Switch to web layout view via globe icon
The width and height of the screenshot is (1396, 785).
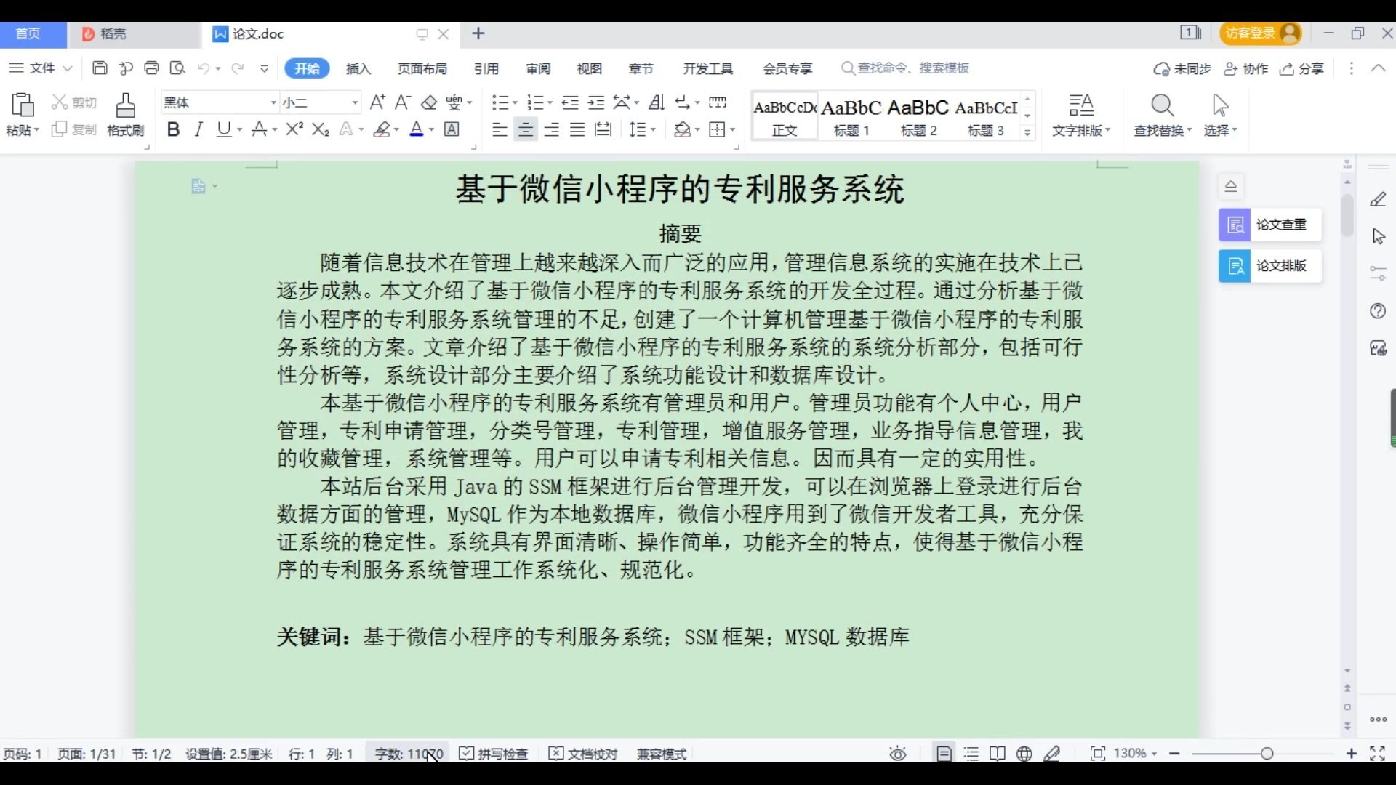tap(1024, 754)
